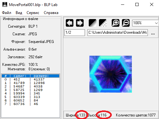The height and width of the screenshot is (119, 159).
Task: Click the mipmap table header сдвиг размер
Action: tap(30, 76)
